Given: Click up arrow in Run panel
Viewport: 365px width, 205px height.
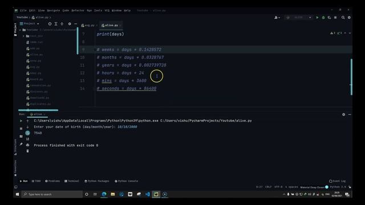Looking at the screenshot, I should pos(27,121).
